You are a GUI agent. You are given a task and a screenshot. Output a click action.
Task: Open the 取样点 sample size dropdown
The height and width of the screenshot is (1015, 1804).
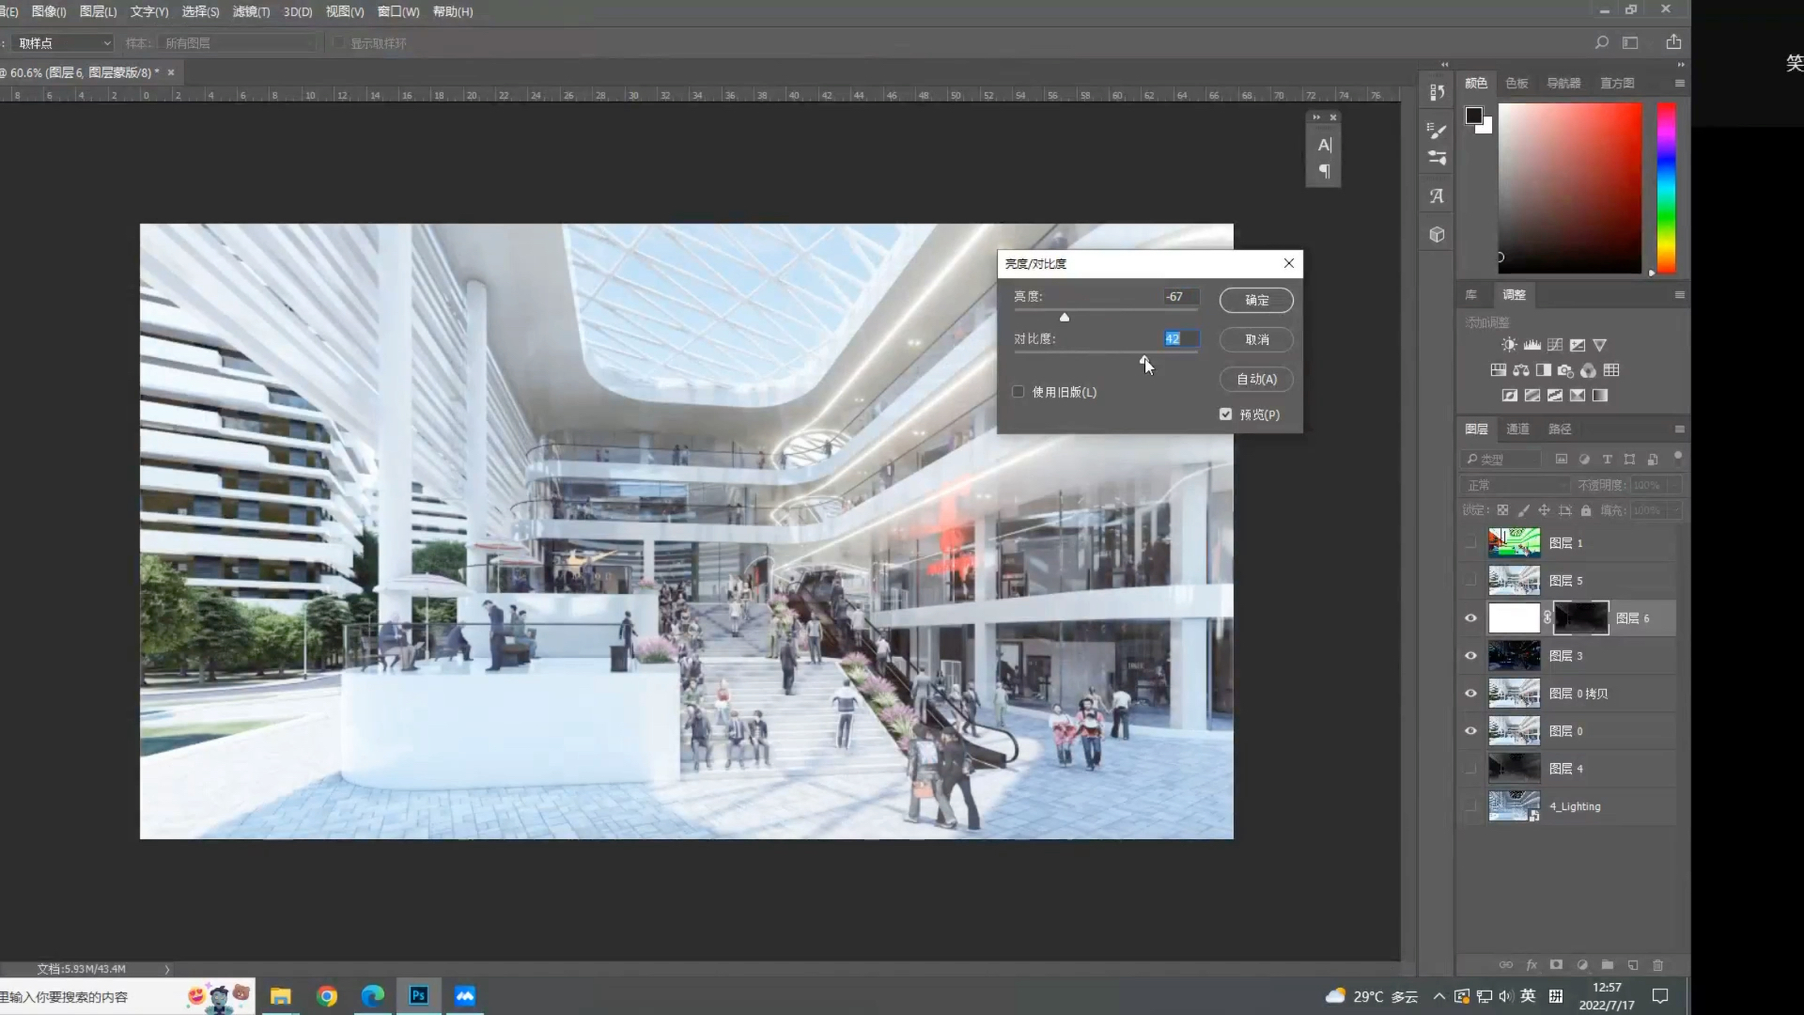pos(63,43)
